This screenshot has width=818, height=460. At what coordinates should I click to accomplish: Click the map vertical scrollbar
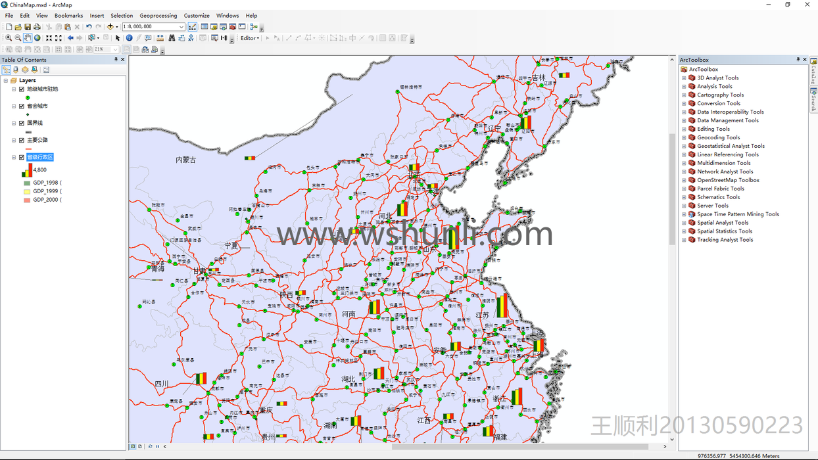(x=672, y=189)
